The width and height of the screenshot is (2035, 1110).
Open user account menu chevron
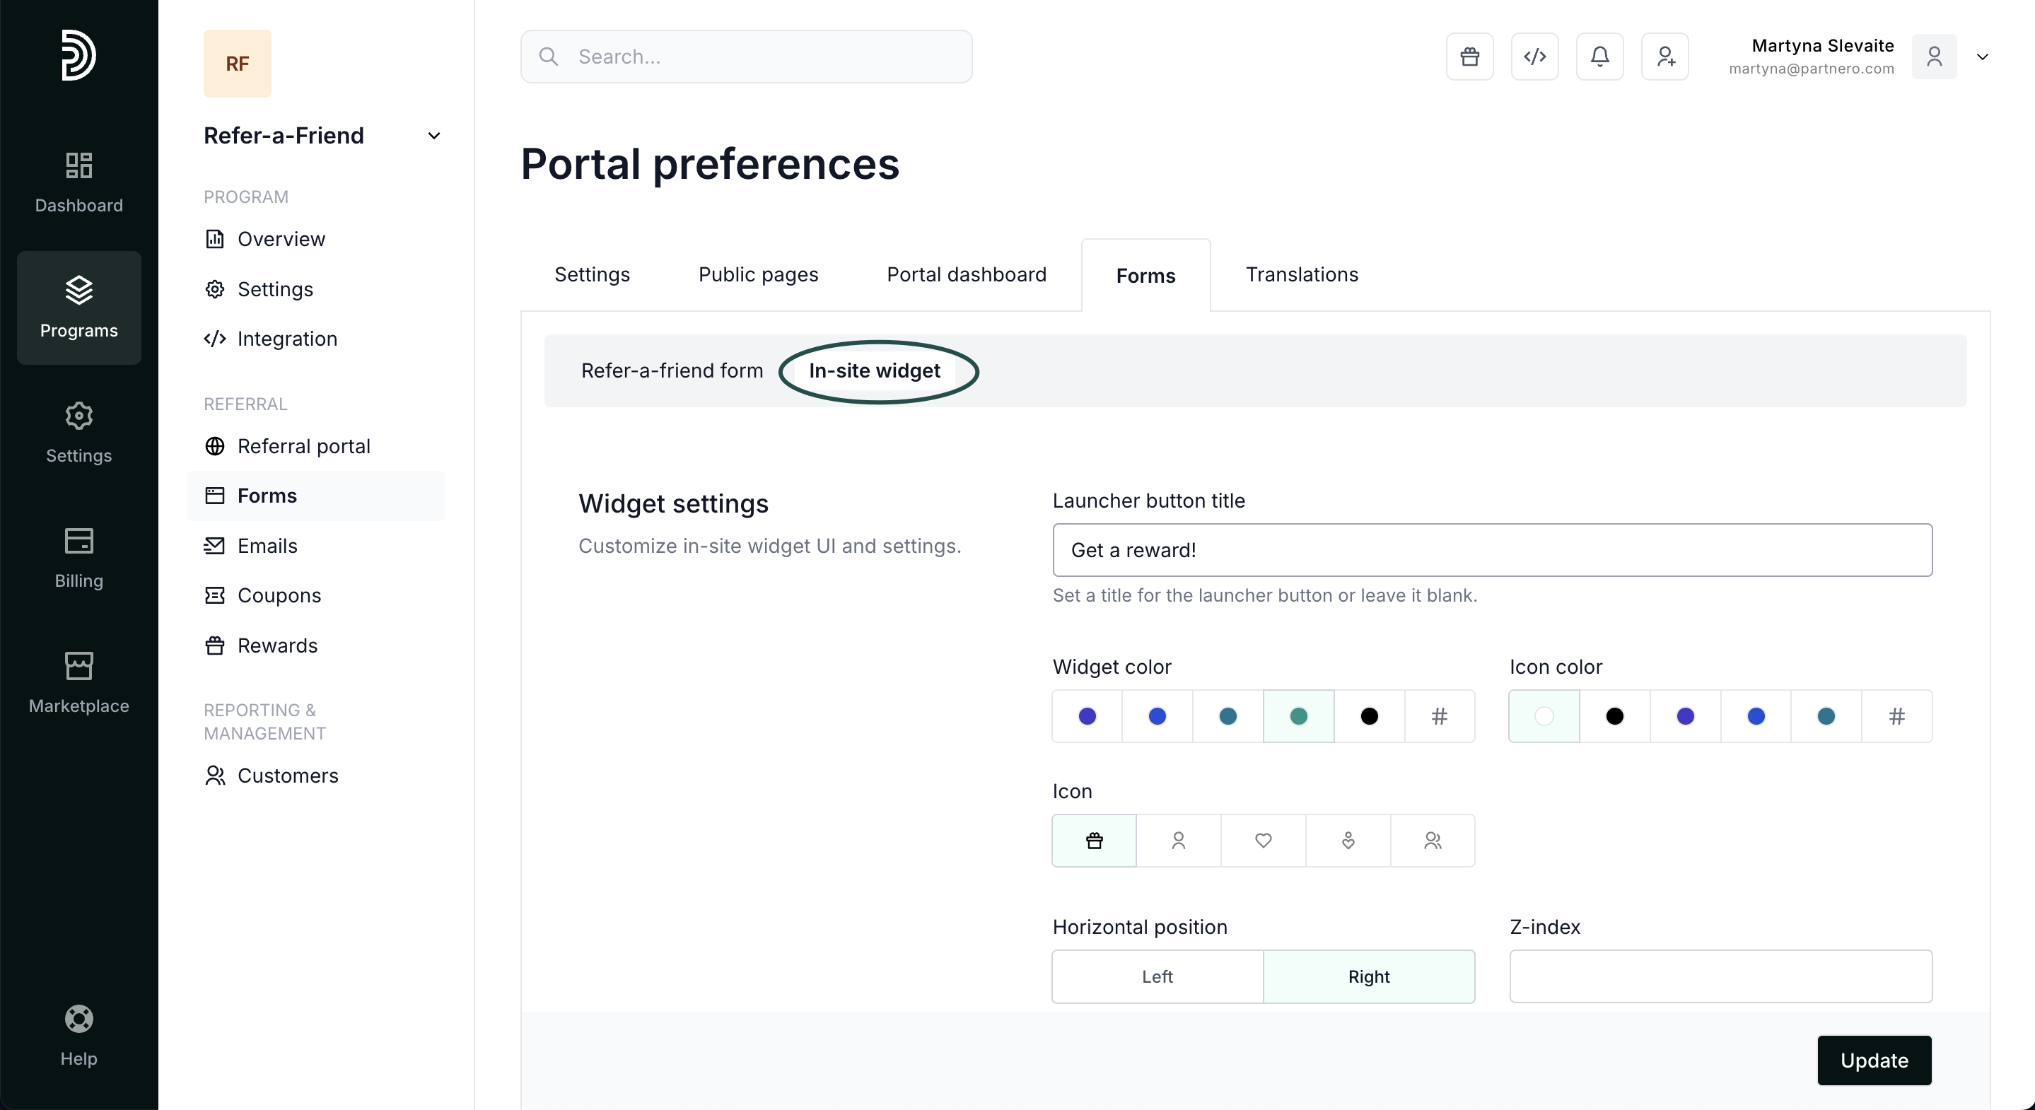[x=1982, y=56]
